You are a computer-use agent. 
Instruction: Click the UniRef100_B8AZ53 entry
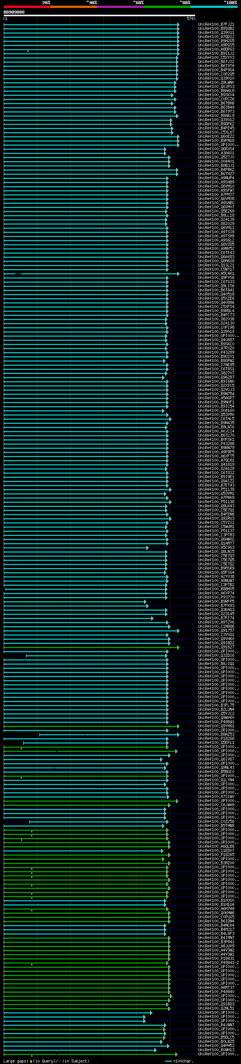pyautogui.click(x=216, y=734)
